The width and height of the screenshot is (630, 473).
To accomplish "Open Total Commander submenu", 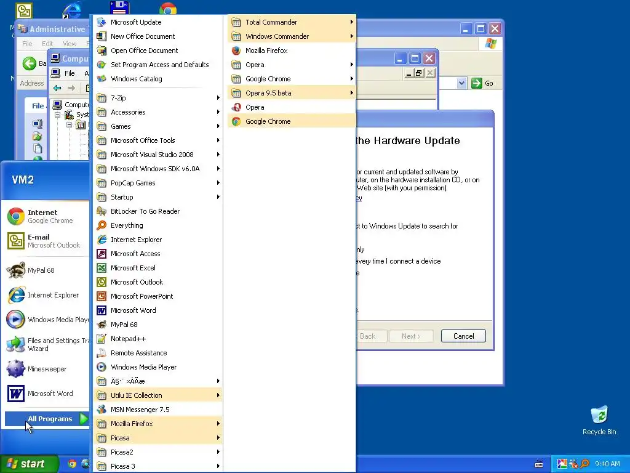I will click(292, 22).
